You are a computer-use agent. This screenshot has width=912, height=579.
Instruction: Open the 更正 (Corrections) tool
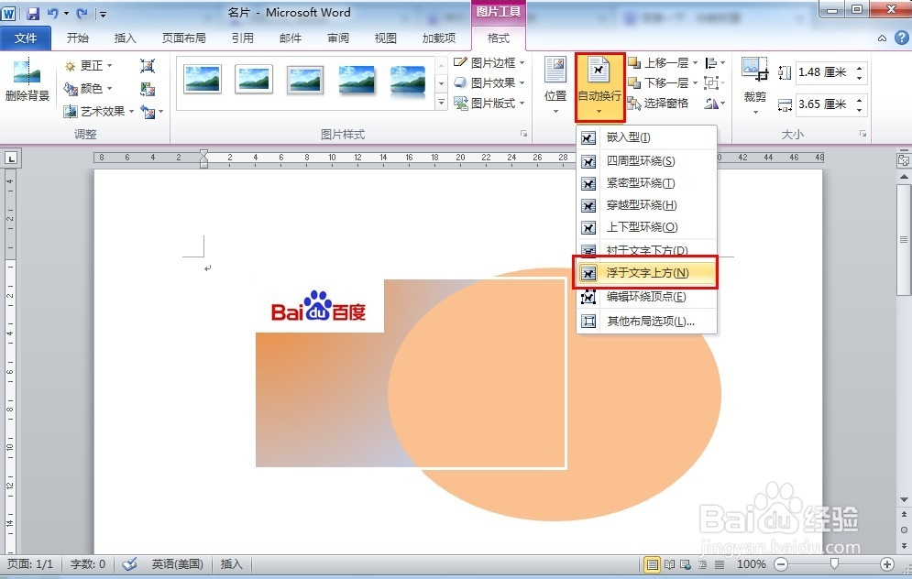pos(92,65)
